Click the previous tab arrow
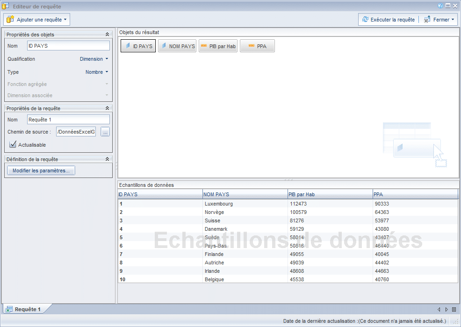Viewport: 461px width, 327px height. coord(439,309)
